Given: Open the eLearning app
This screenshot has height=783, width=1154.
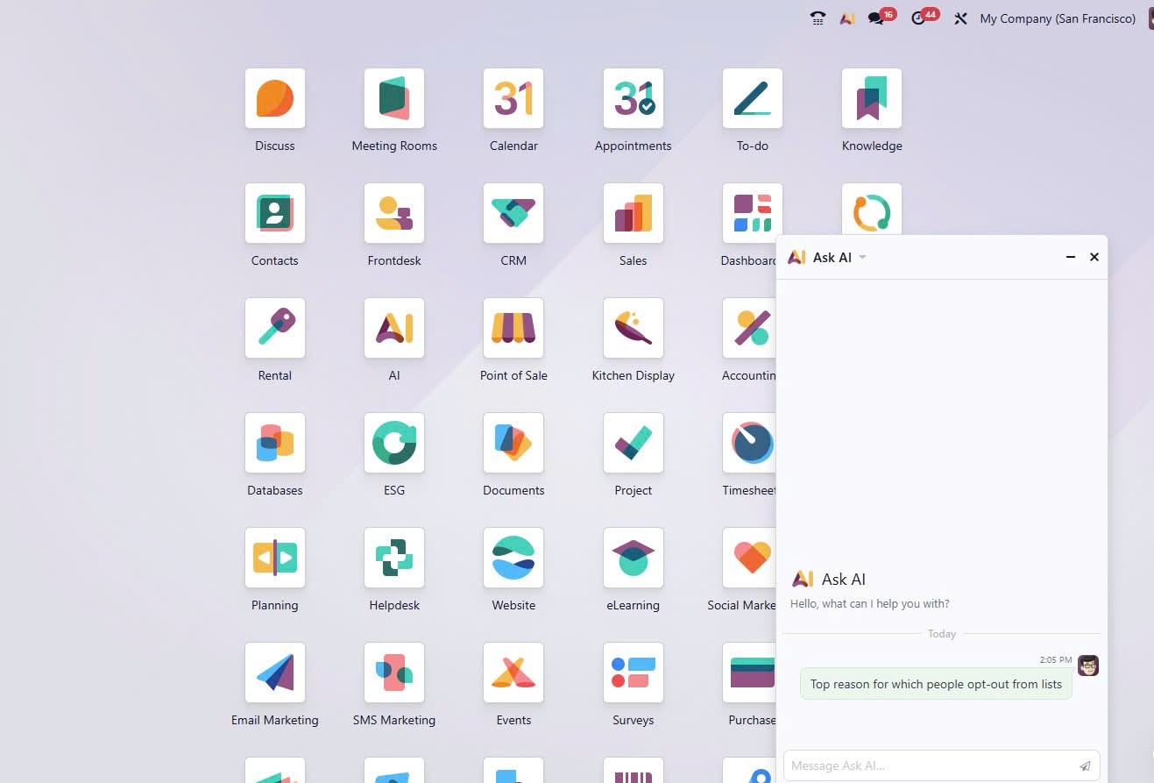Looking at the screenshot, I should (633, 558).
